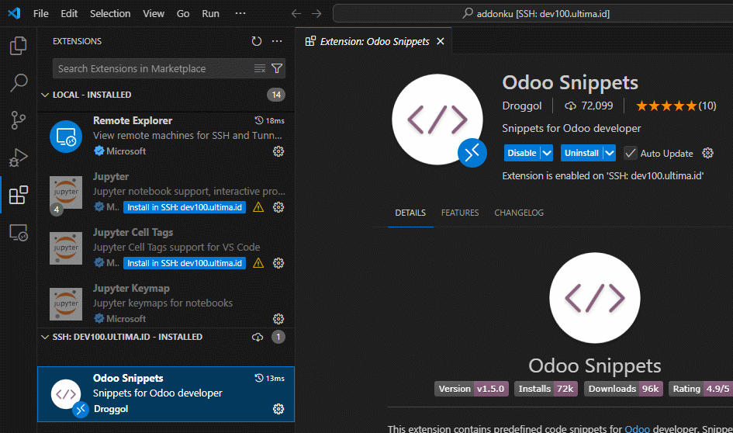The image size is (733, 433).
Task: Open the extension filter funnel
Action: (x=277, y=69)
